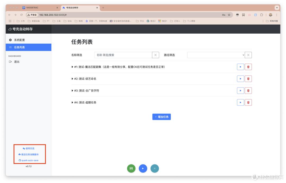Expand task #4 测试-超期任务 details
Screen dimensions: 286x183
coord(72,102)
